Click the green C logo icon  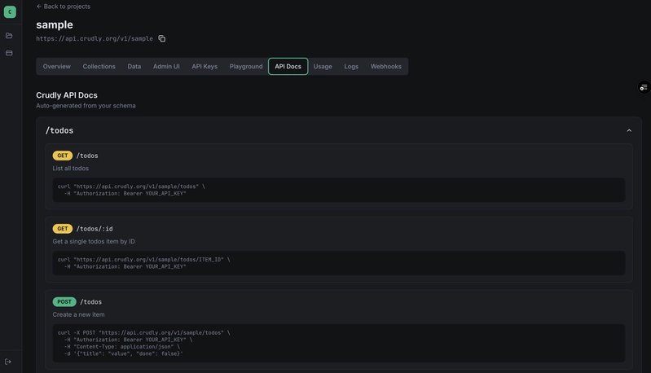[10, 12]
